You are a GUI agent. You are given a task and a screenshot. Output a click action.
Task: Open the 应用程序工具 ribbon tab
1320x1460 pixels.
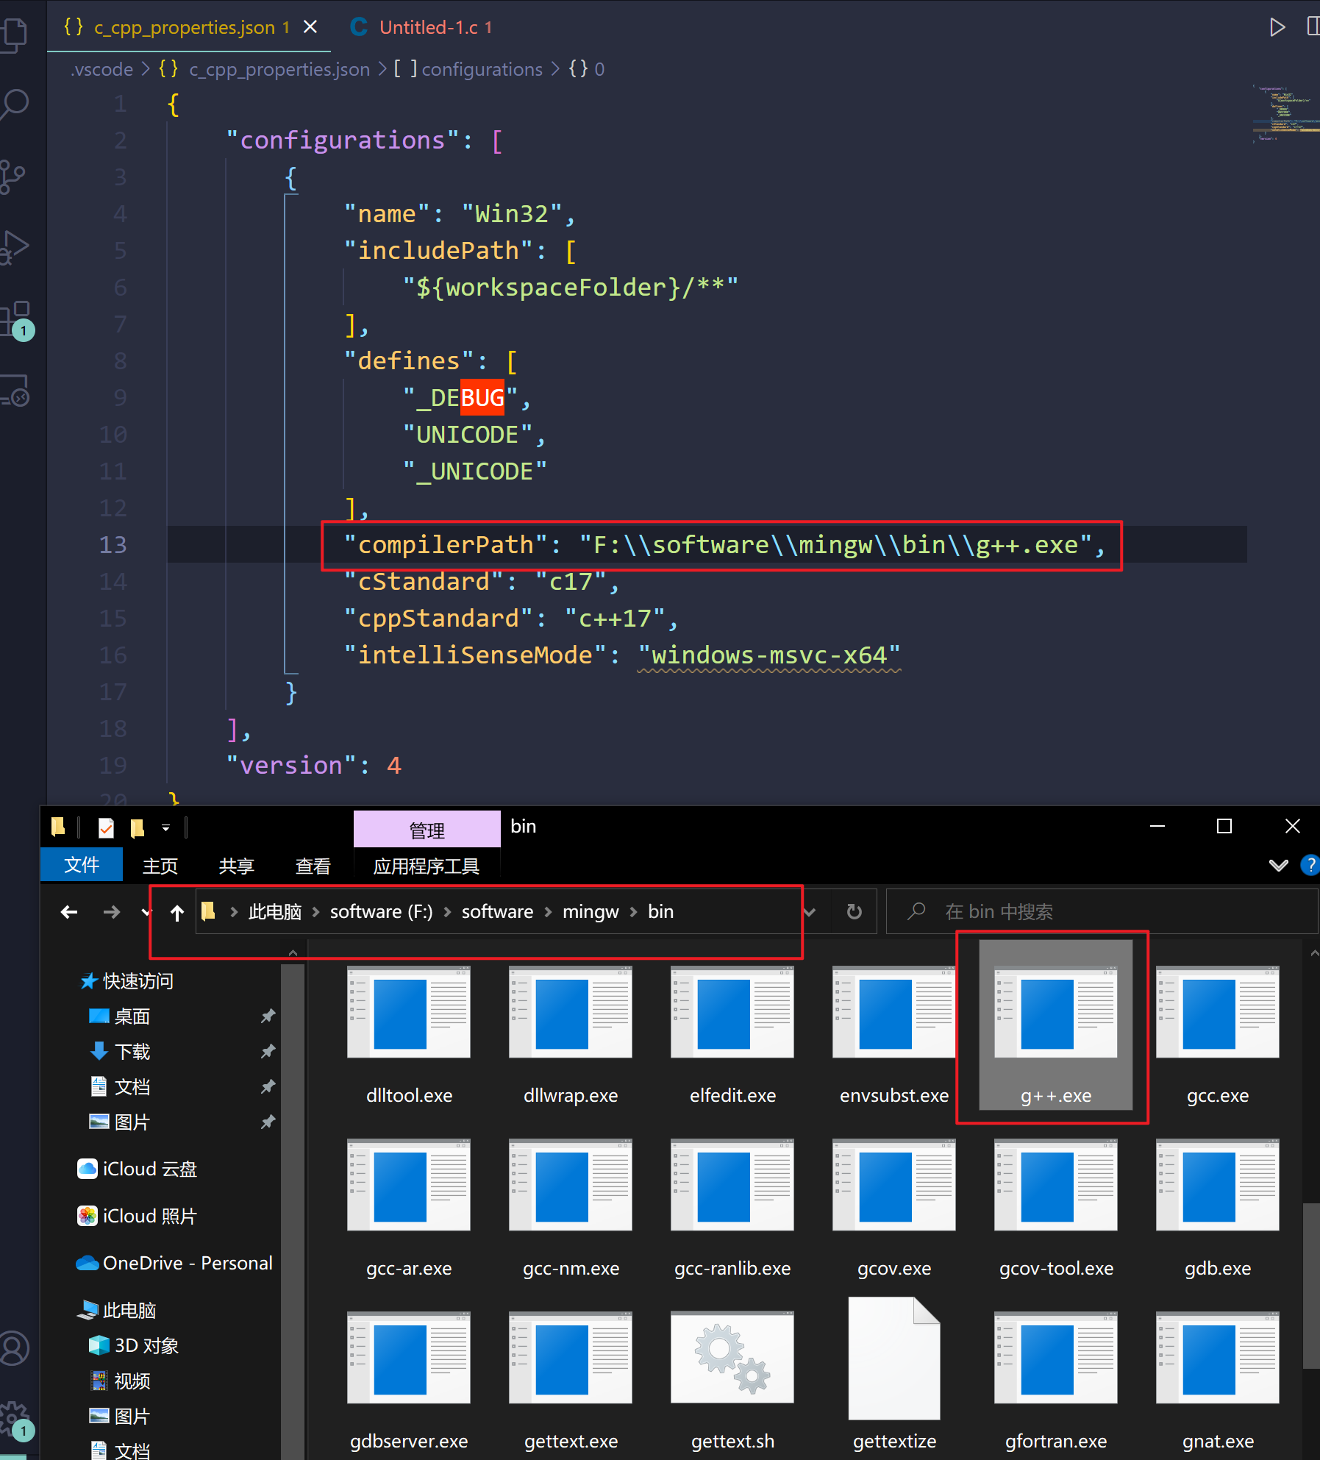click(427, 866)
